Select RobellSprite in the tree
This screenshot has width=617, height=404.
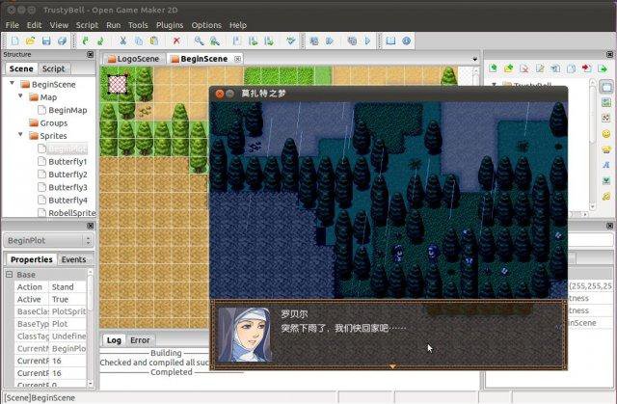(x=71, y=213)
